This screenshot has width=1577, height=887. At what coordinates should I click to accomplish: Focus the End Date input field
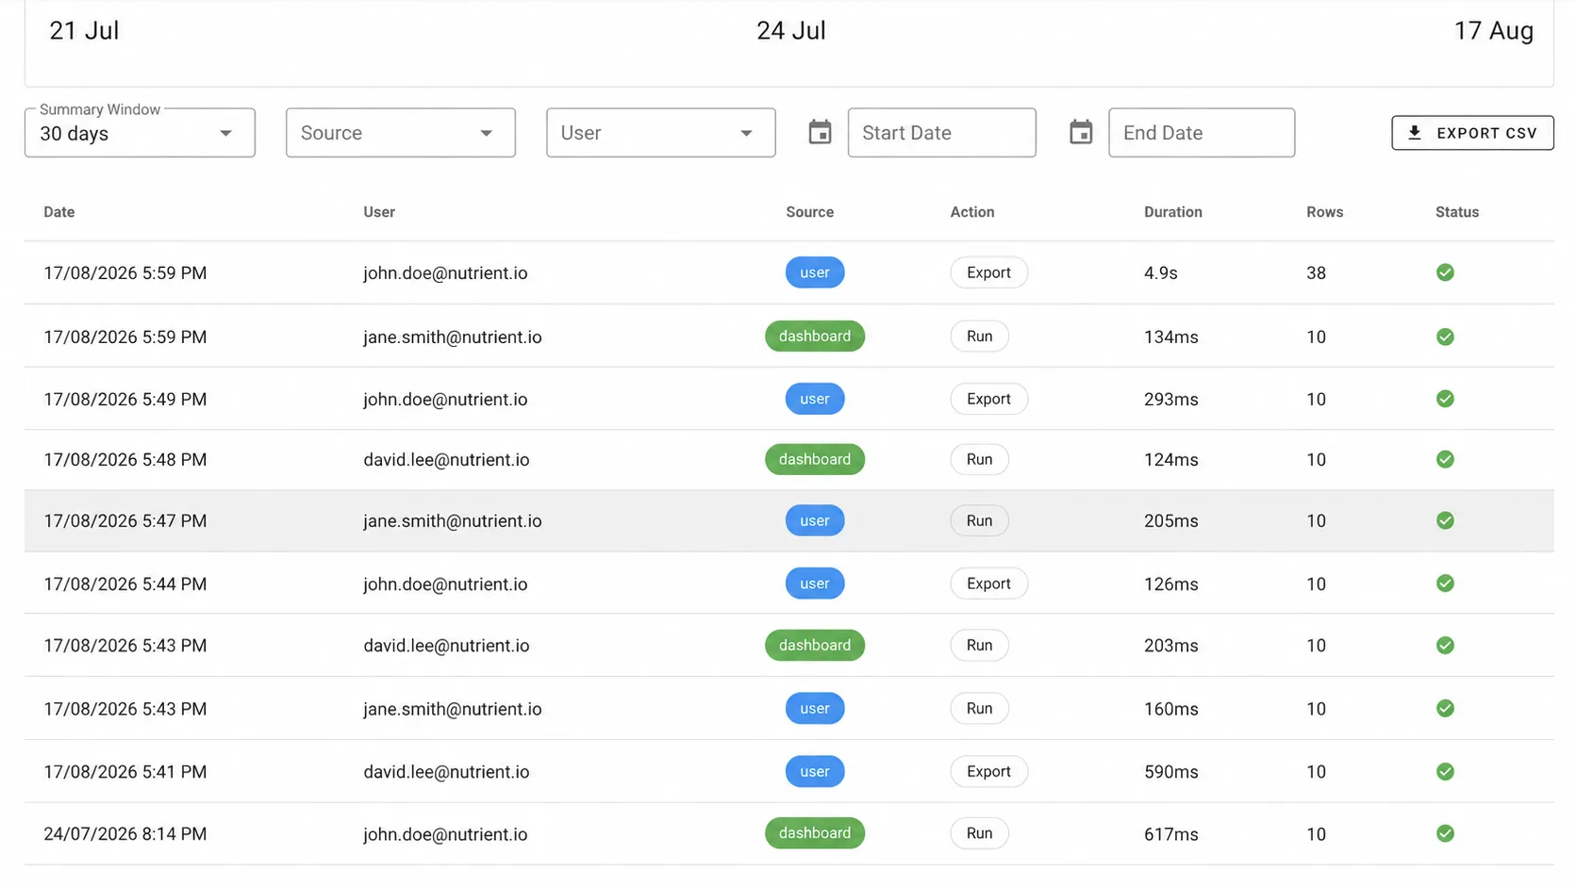tap(1202, 133)
